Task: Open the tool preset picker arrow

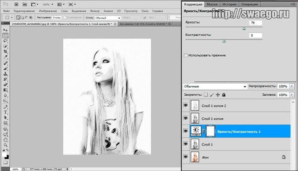Action: pos(12,18)
